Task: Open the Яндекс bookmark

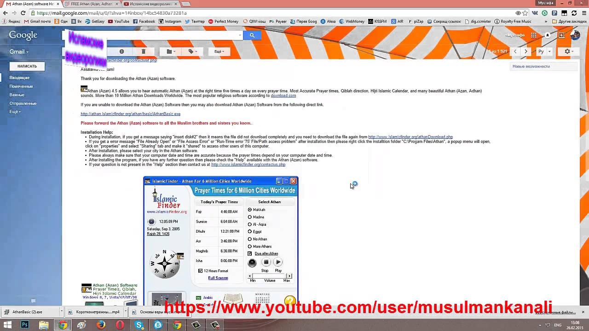Action: 11,21
